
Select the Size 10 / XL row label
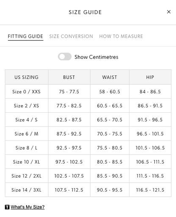tap(27, 162)
